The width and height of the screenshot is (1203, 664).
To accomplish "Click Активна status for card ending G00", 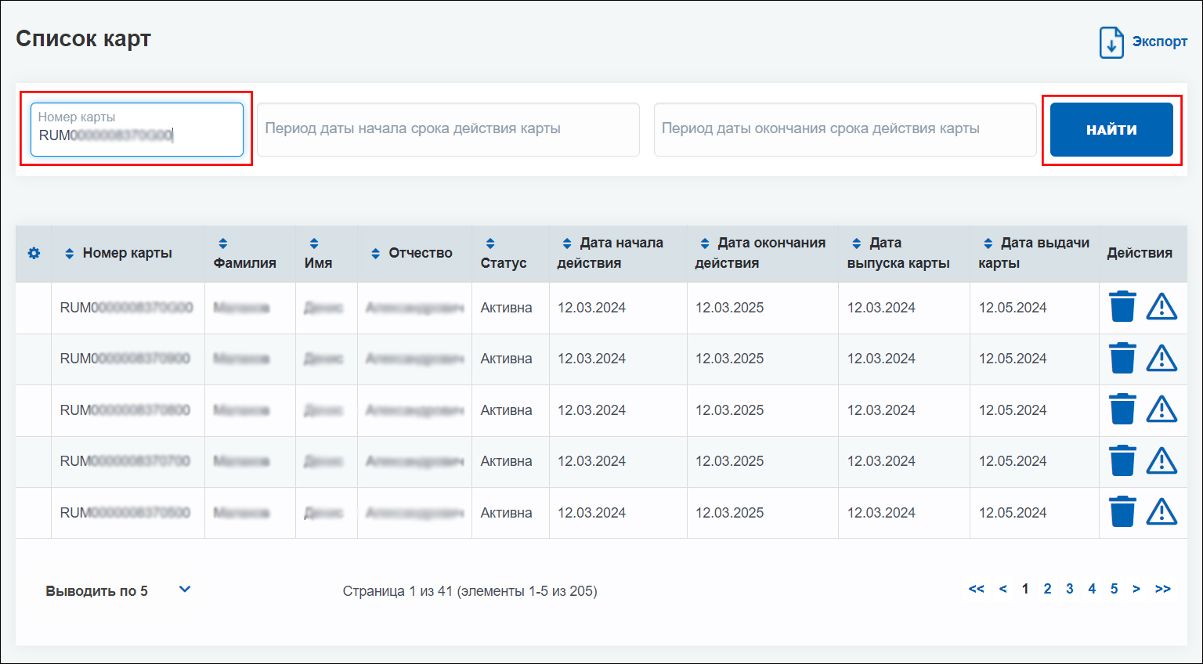I will coord(506,308).
